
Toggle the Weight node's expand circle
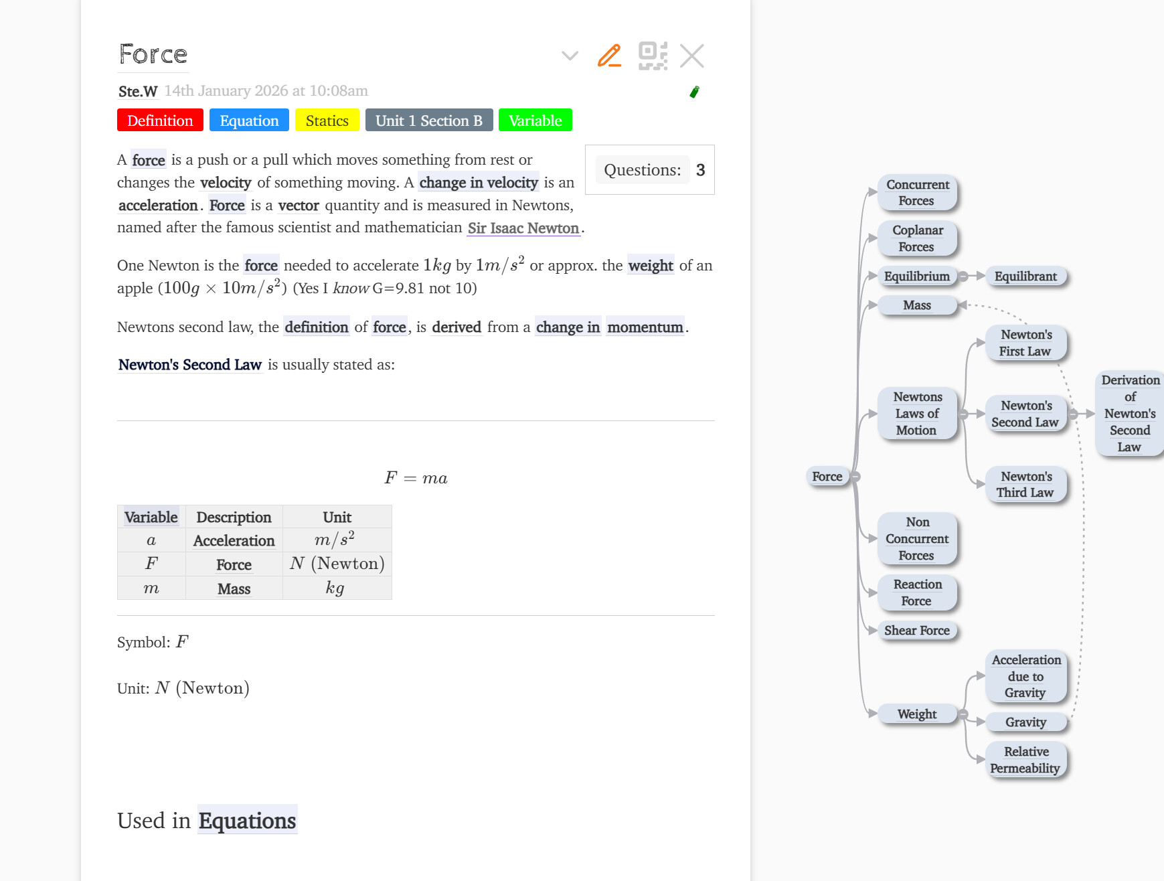pos(963,714)
